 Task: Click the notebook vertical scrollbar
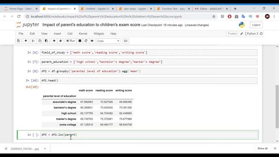tap(277, 106)
